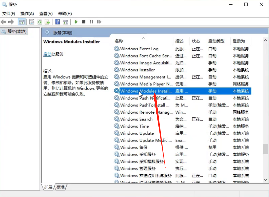Switch to the 标准 tab
The image size is (269, 197).
pos(61,187)
